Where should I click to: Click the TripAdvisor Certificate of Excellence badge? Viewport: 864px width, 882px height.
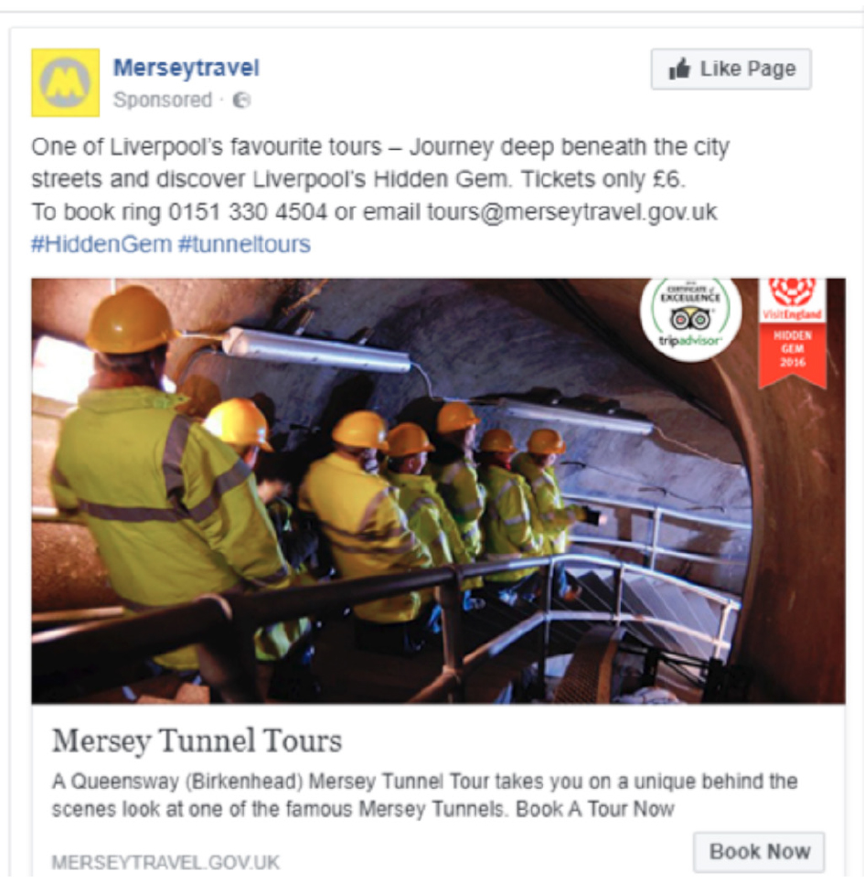click(x=691, y=315)
